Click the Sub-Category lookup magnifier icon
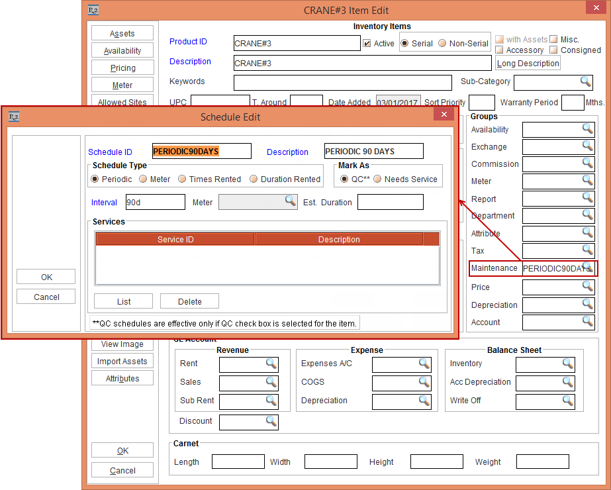This screenshot has width=611, height=490. (585, 81)
